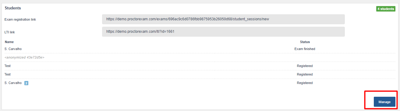Select the exam registration link URL field
The height and width of the screenshot is (111, 400).
pyautogui.click(x=223, y=19)
